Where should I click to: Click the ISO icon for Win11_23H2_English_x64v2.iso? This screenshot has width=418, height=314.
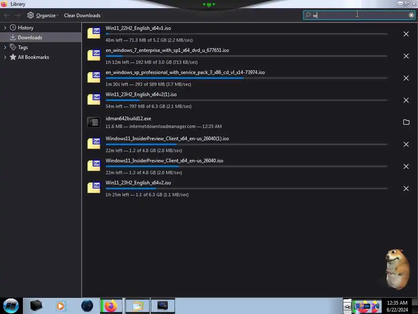pyautogui.click(x=94, y=188)
